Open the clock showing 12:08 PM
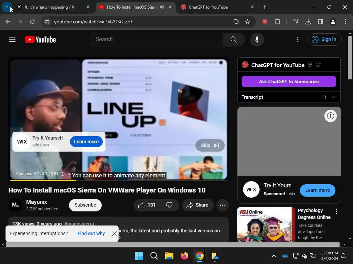 pos(329,256)
